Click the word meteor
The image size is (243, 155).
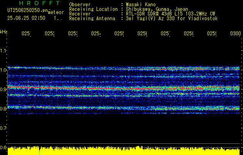[56, 12]
